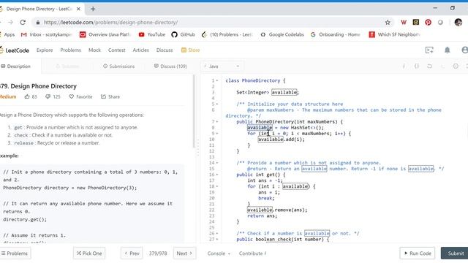
Task: Go to the Next problem
Action: click(x=184, y=254)
